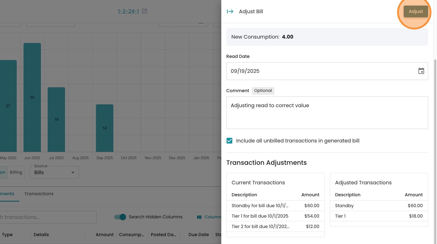Click the collapse panel arrow icon
437x244 pixels.
[230, 11]
